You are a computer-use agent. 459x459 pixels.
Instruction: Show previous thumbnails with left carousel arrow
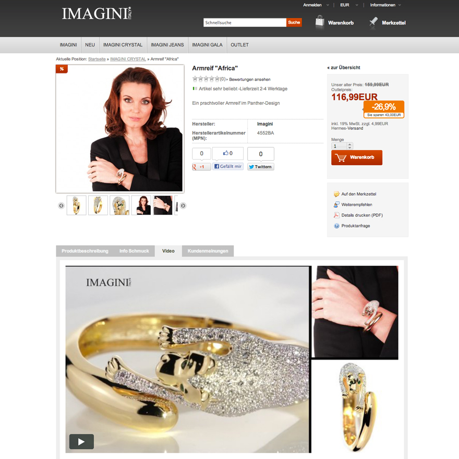point(61,206)
